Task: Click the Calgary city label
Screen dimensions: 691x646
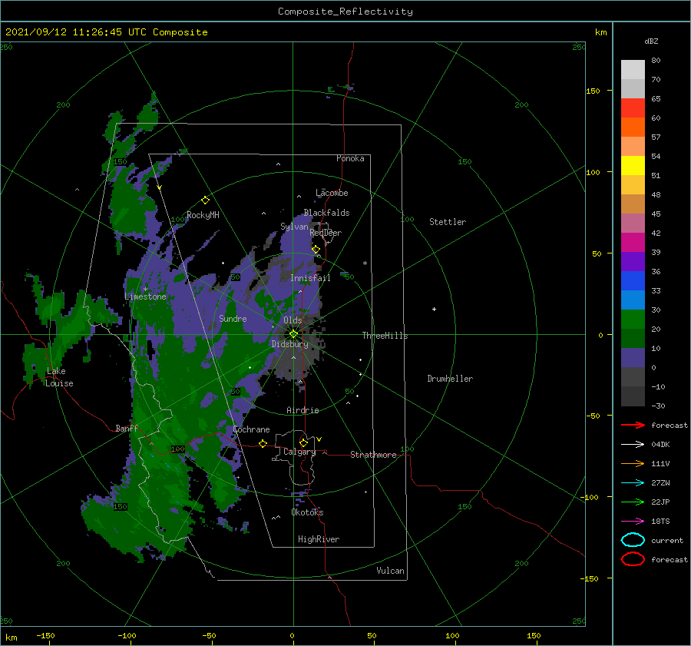Action: point(299,452)
